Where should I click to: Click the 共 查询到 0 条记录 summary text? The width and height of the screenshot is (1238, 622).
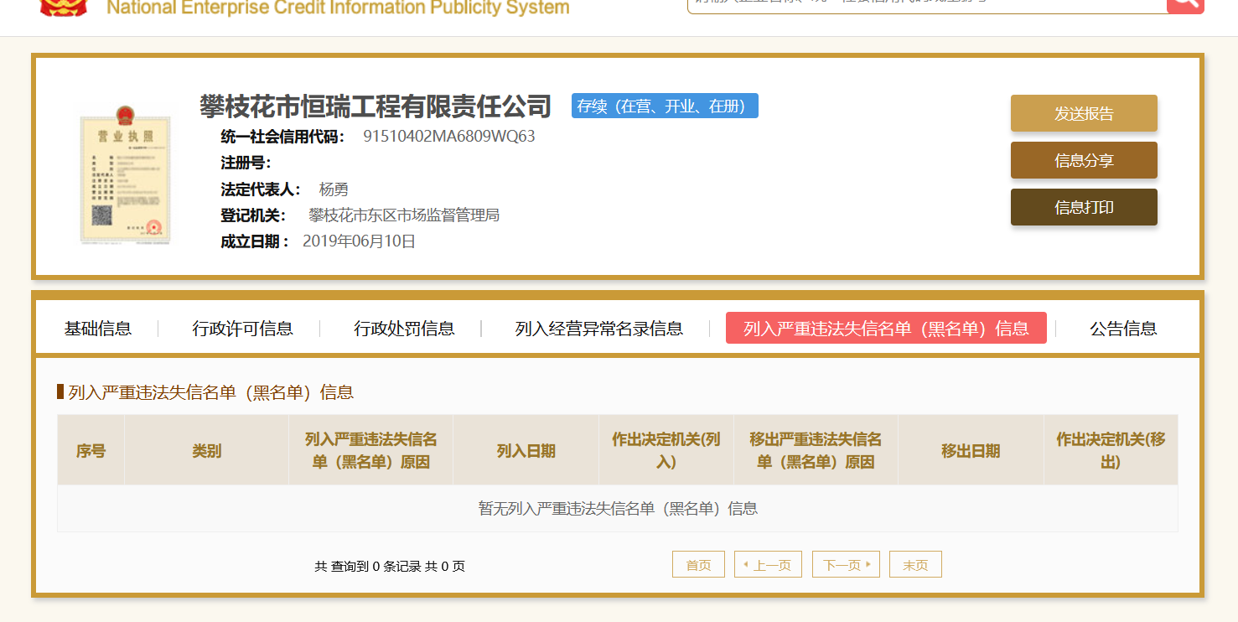tap(390, 567)
